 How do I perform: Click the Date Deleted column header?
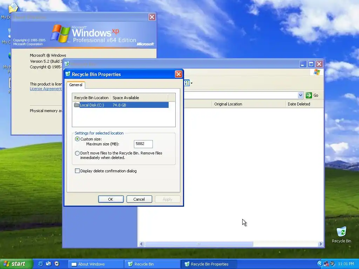305,104
